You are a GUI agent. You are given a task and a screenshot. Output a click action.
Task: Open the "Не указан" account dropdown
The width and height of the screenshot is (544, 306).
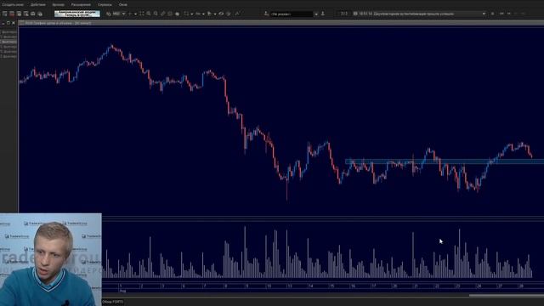(x=294, y=14)
